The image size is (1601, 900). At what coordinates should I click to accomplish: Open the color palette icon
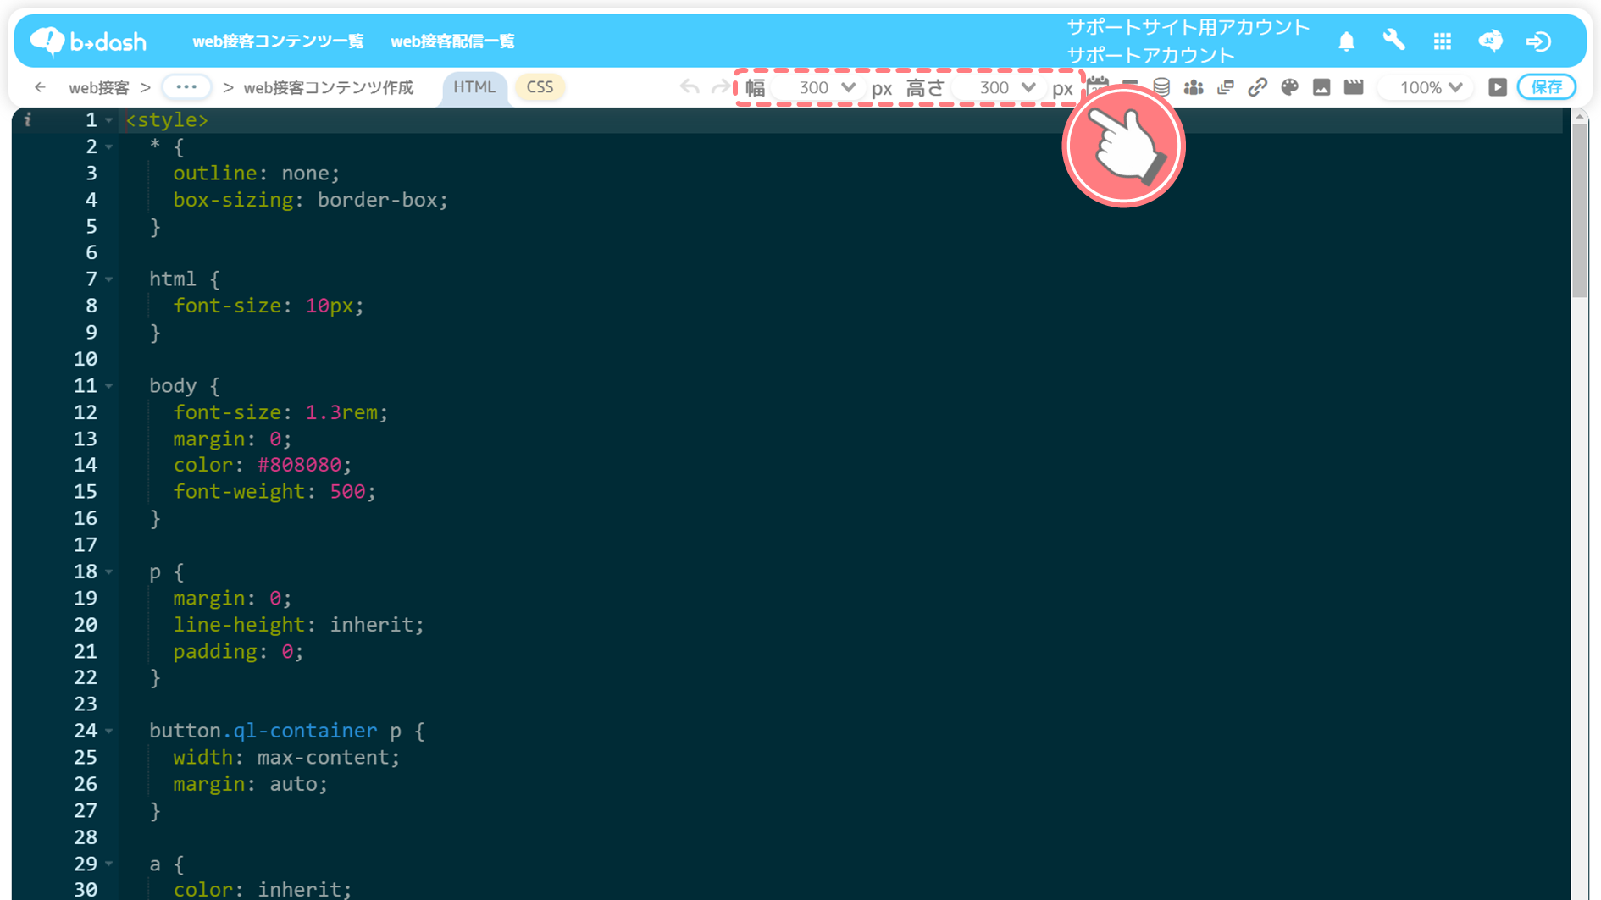(1289, 87)
